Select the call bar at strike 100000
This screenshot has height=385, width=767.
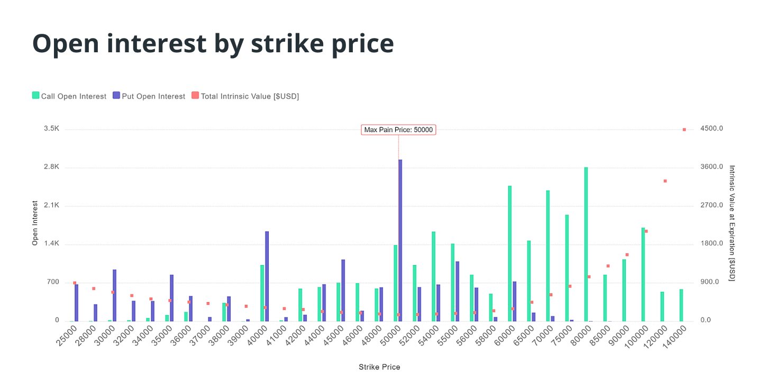[643, 275]
